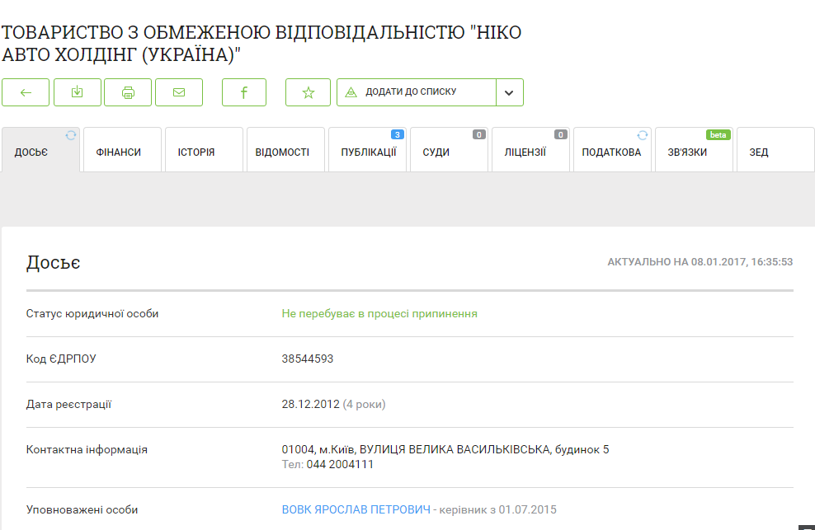This screenshot has width=815, height=530.
Task: Click refresh icon on Досьє tab
Action: point(71,135)
